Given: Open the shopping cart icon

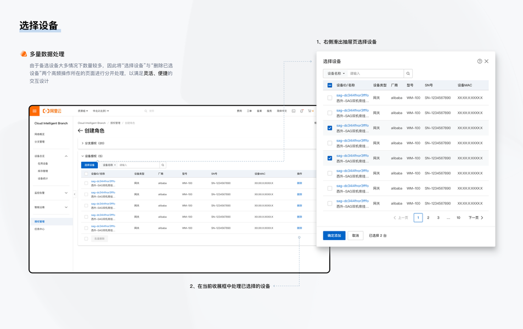Looking at the screenshot, I should (310, 111).
